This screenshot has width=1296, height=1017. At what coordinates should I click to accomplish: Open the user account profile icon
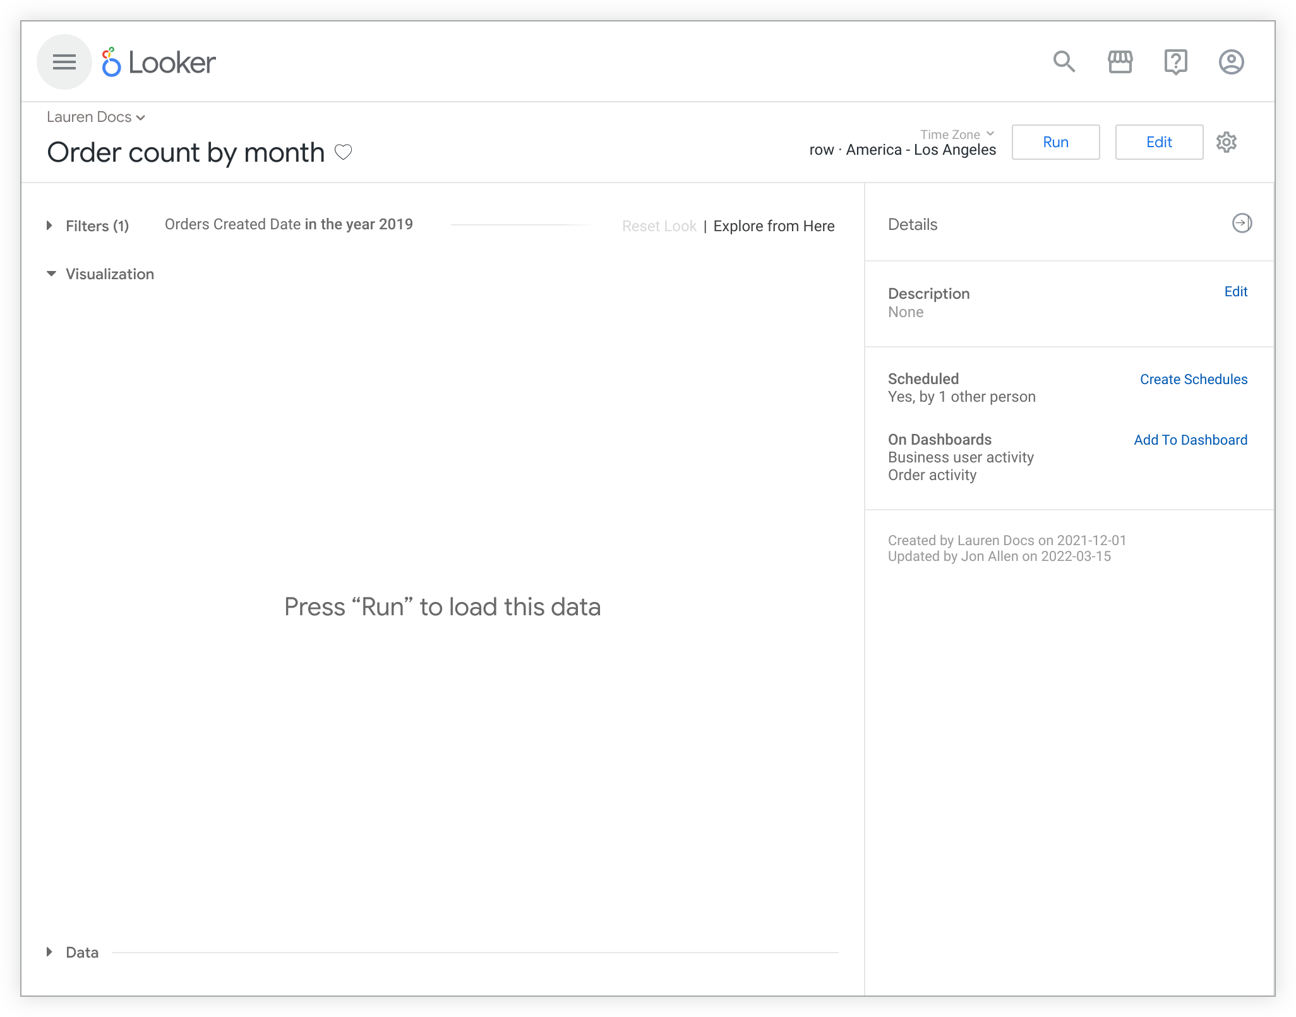click(1231, 62)
